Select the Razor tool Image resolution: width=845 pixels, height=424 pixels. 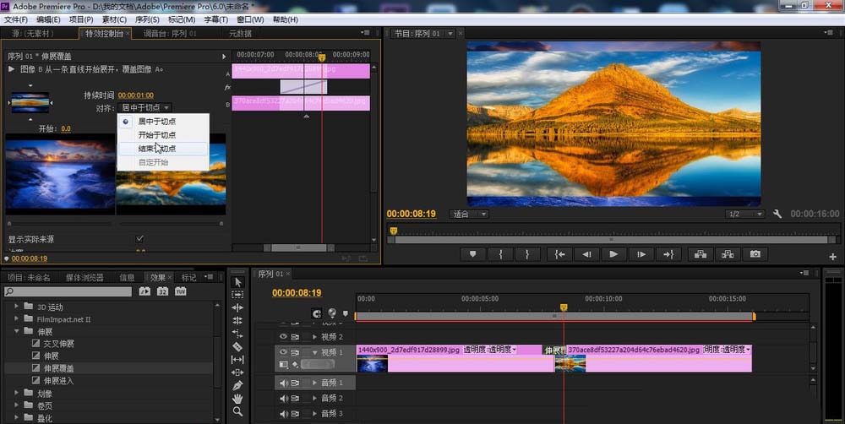point(237,346)
